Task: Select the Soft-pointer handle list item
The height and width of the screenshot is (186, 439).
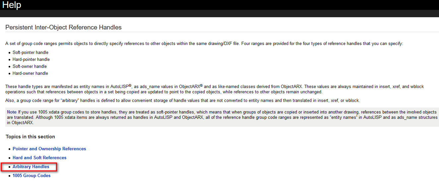Action: coord(31,52)
